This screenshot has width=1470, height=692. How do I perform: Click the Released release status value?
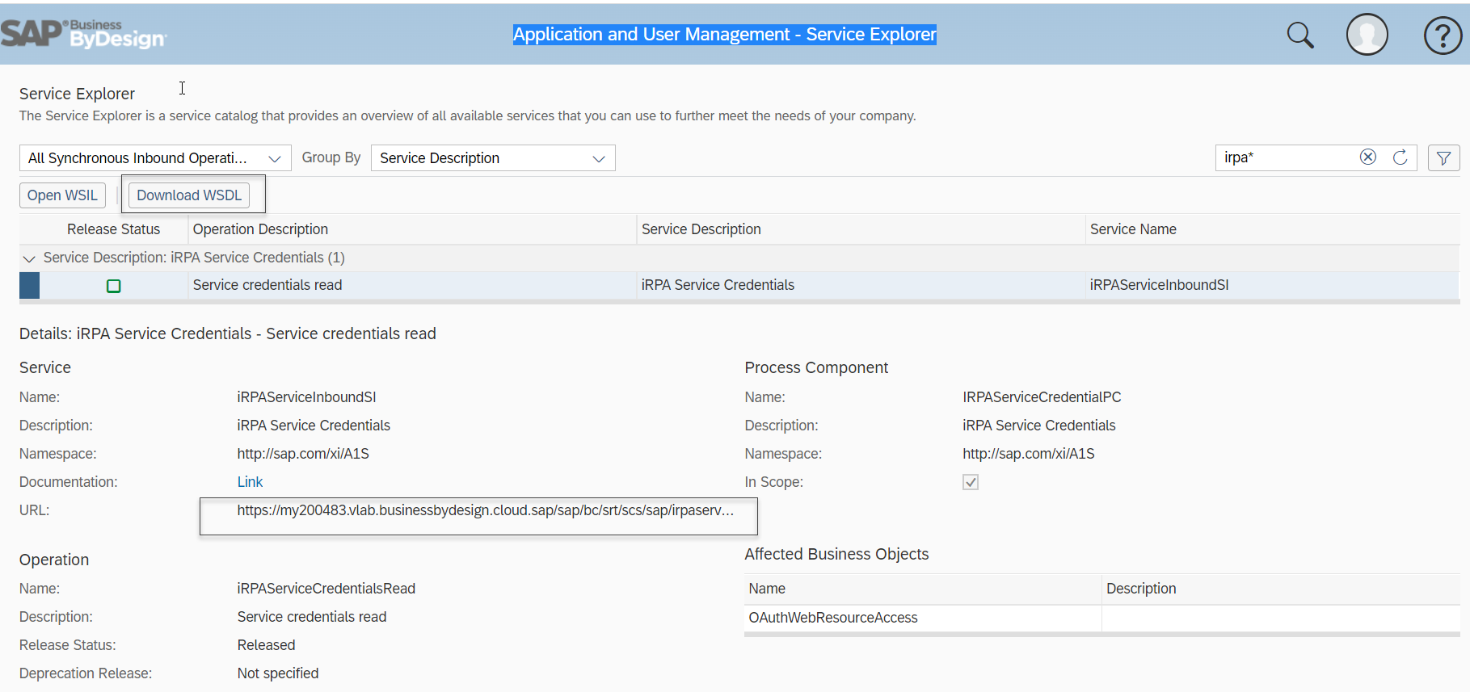(266, 645)
